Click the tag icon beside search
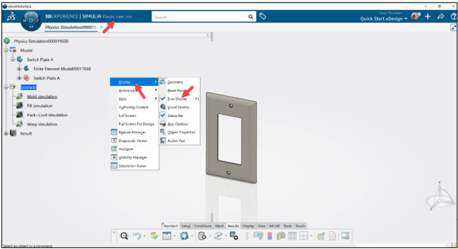 pyautogui.click(x=263, y=16)
